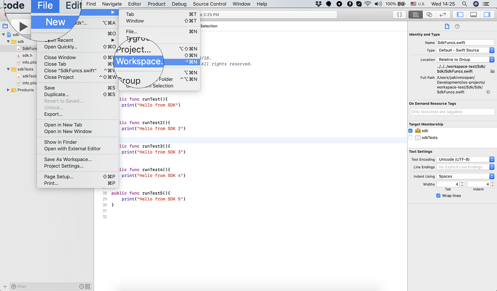Select sdk.h in the project navigator
497x291 pixels.
tap(27, 55)
